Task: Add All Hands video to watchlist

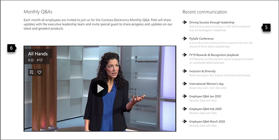Action: (31, 72)
